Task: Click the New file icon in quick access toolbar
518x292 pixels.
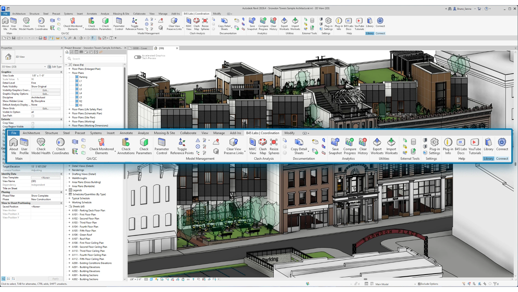Action: 4,38
